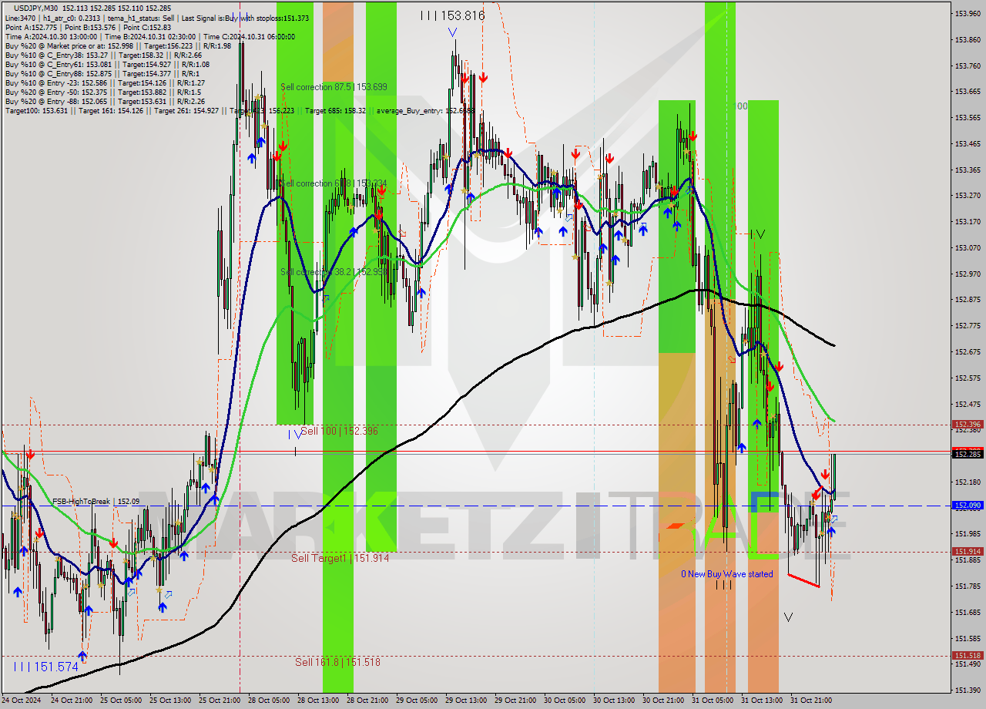
Task: Select the black 152.285 current price tag
Action: tap(968, 454)
